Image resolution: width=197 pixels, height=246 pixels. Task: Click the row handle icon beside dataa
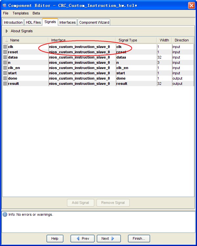[x=5, y=57]
